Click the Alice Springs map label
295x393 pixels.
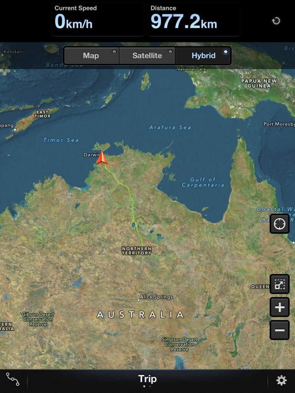click(156, 297)
